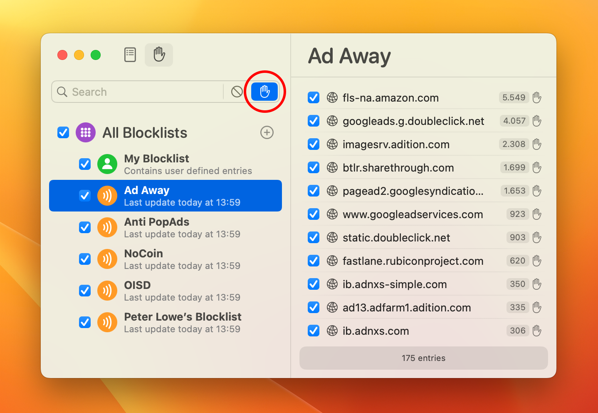Toggle Peter Lowe's Blocklist checkbox
The image size is (598, 413).
pyautogui.click(x=85, y=322)
